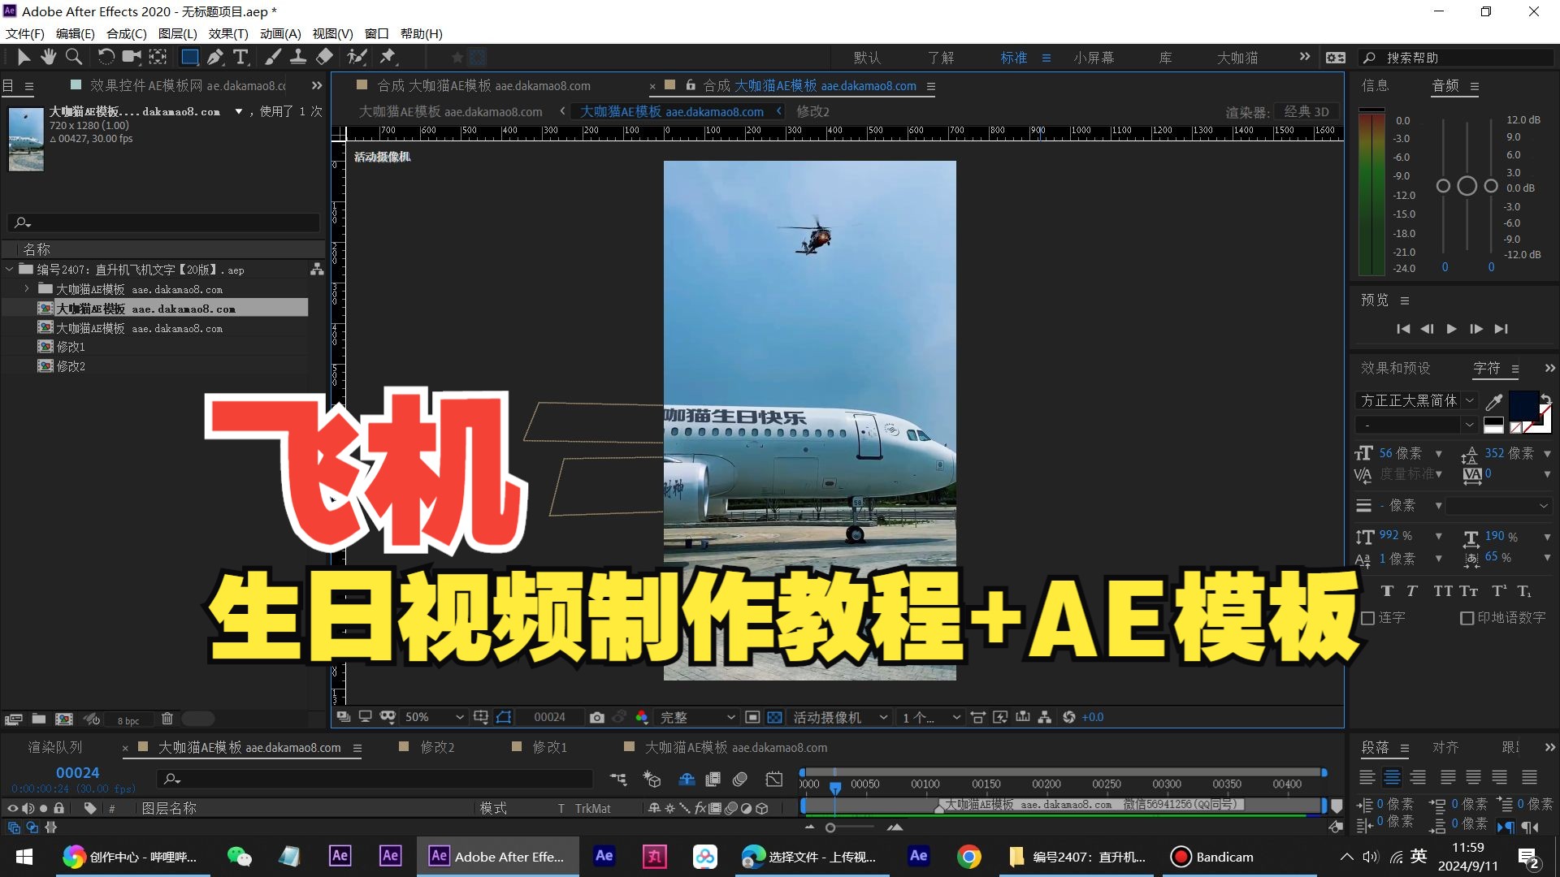
Task: Select the Clone Stamp tool
Action: 298,57
